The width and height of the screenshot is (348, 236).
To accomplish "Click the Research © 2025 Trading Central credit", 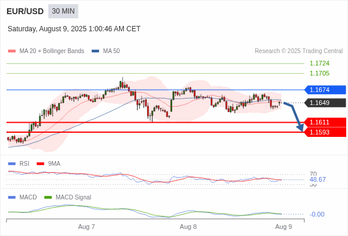I will (x=298, y=51).
